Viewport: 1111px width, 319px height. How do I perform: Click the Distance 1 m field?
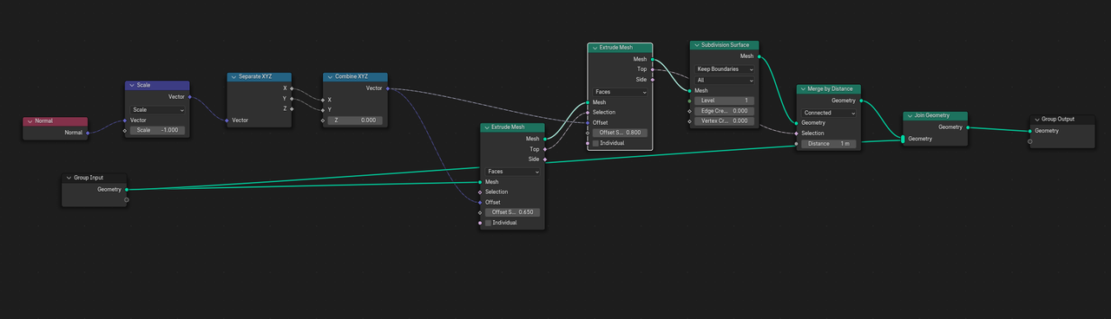829,143
